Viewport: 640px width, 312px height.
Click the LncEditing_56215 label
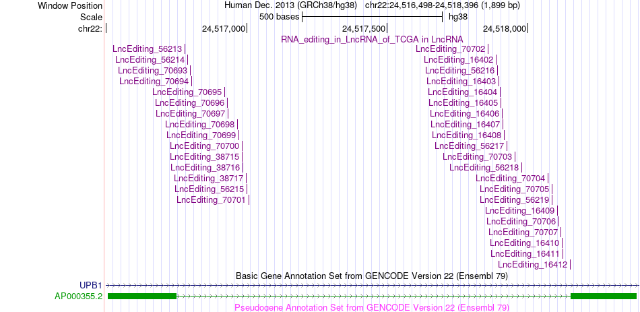pos(210,189)
